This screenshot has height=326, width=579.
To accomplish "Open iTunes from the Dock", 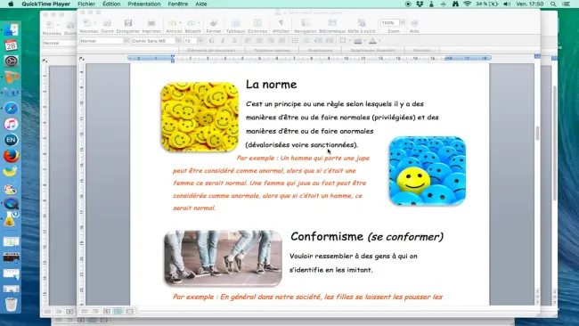I will [x=11, y=124].
